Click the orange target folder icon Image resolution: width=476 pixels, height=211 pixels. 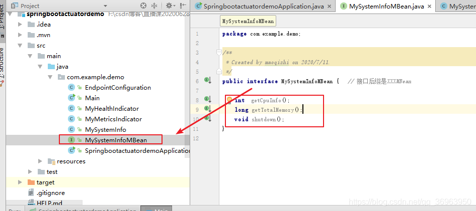pyautogui.click(x=31, y=182)
